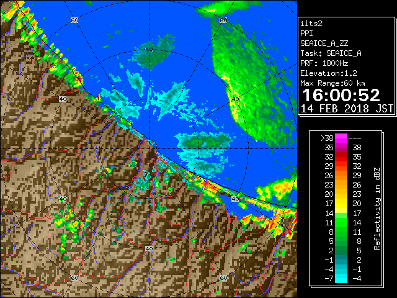Click the dark green 2 dBZ swatch

[341, 250]
